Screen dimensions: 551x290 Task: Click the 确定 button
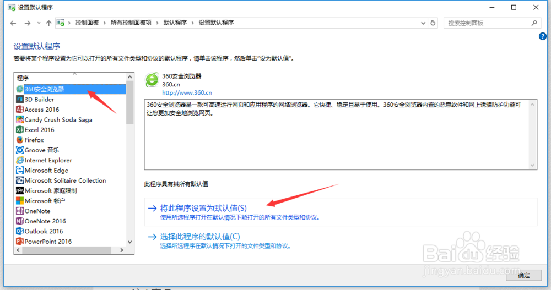[x=523, y=276]
